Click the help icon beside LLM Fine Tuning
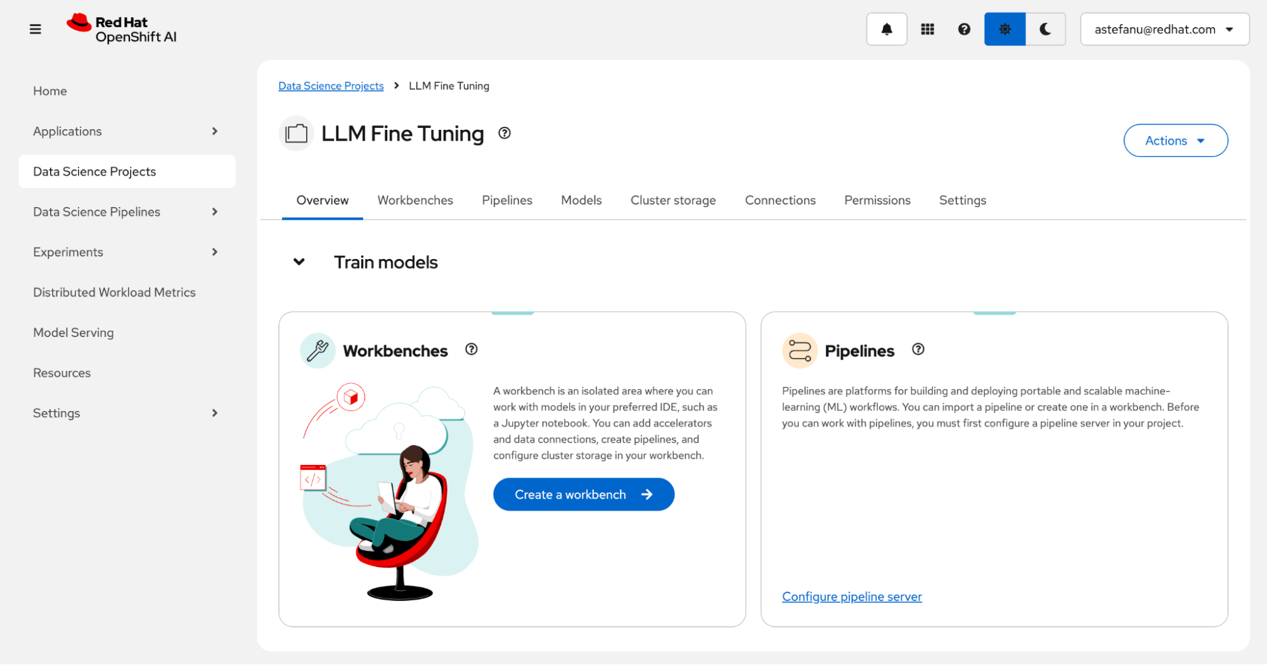Screen dimensions: 1267x665 tap(504, 133)
